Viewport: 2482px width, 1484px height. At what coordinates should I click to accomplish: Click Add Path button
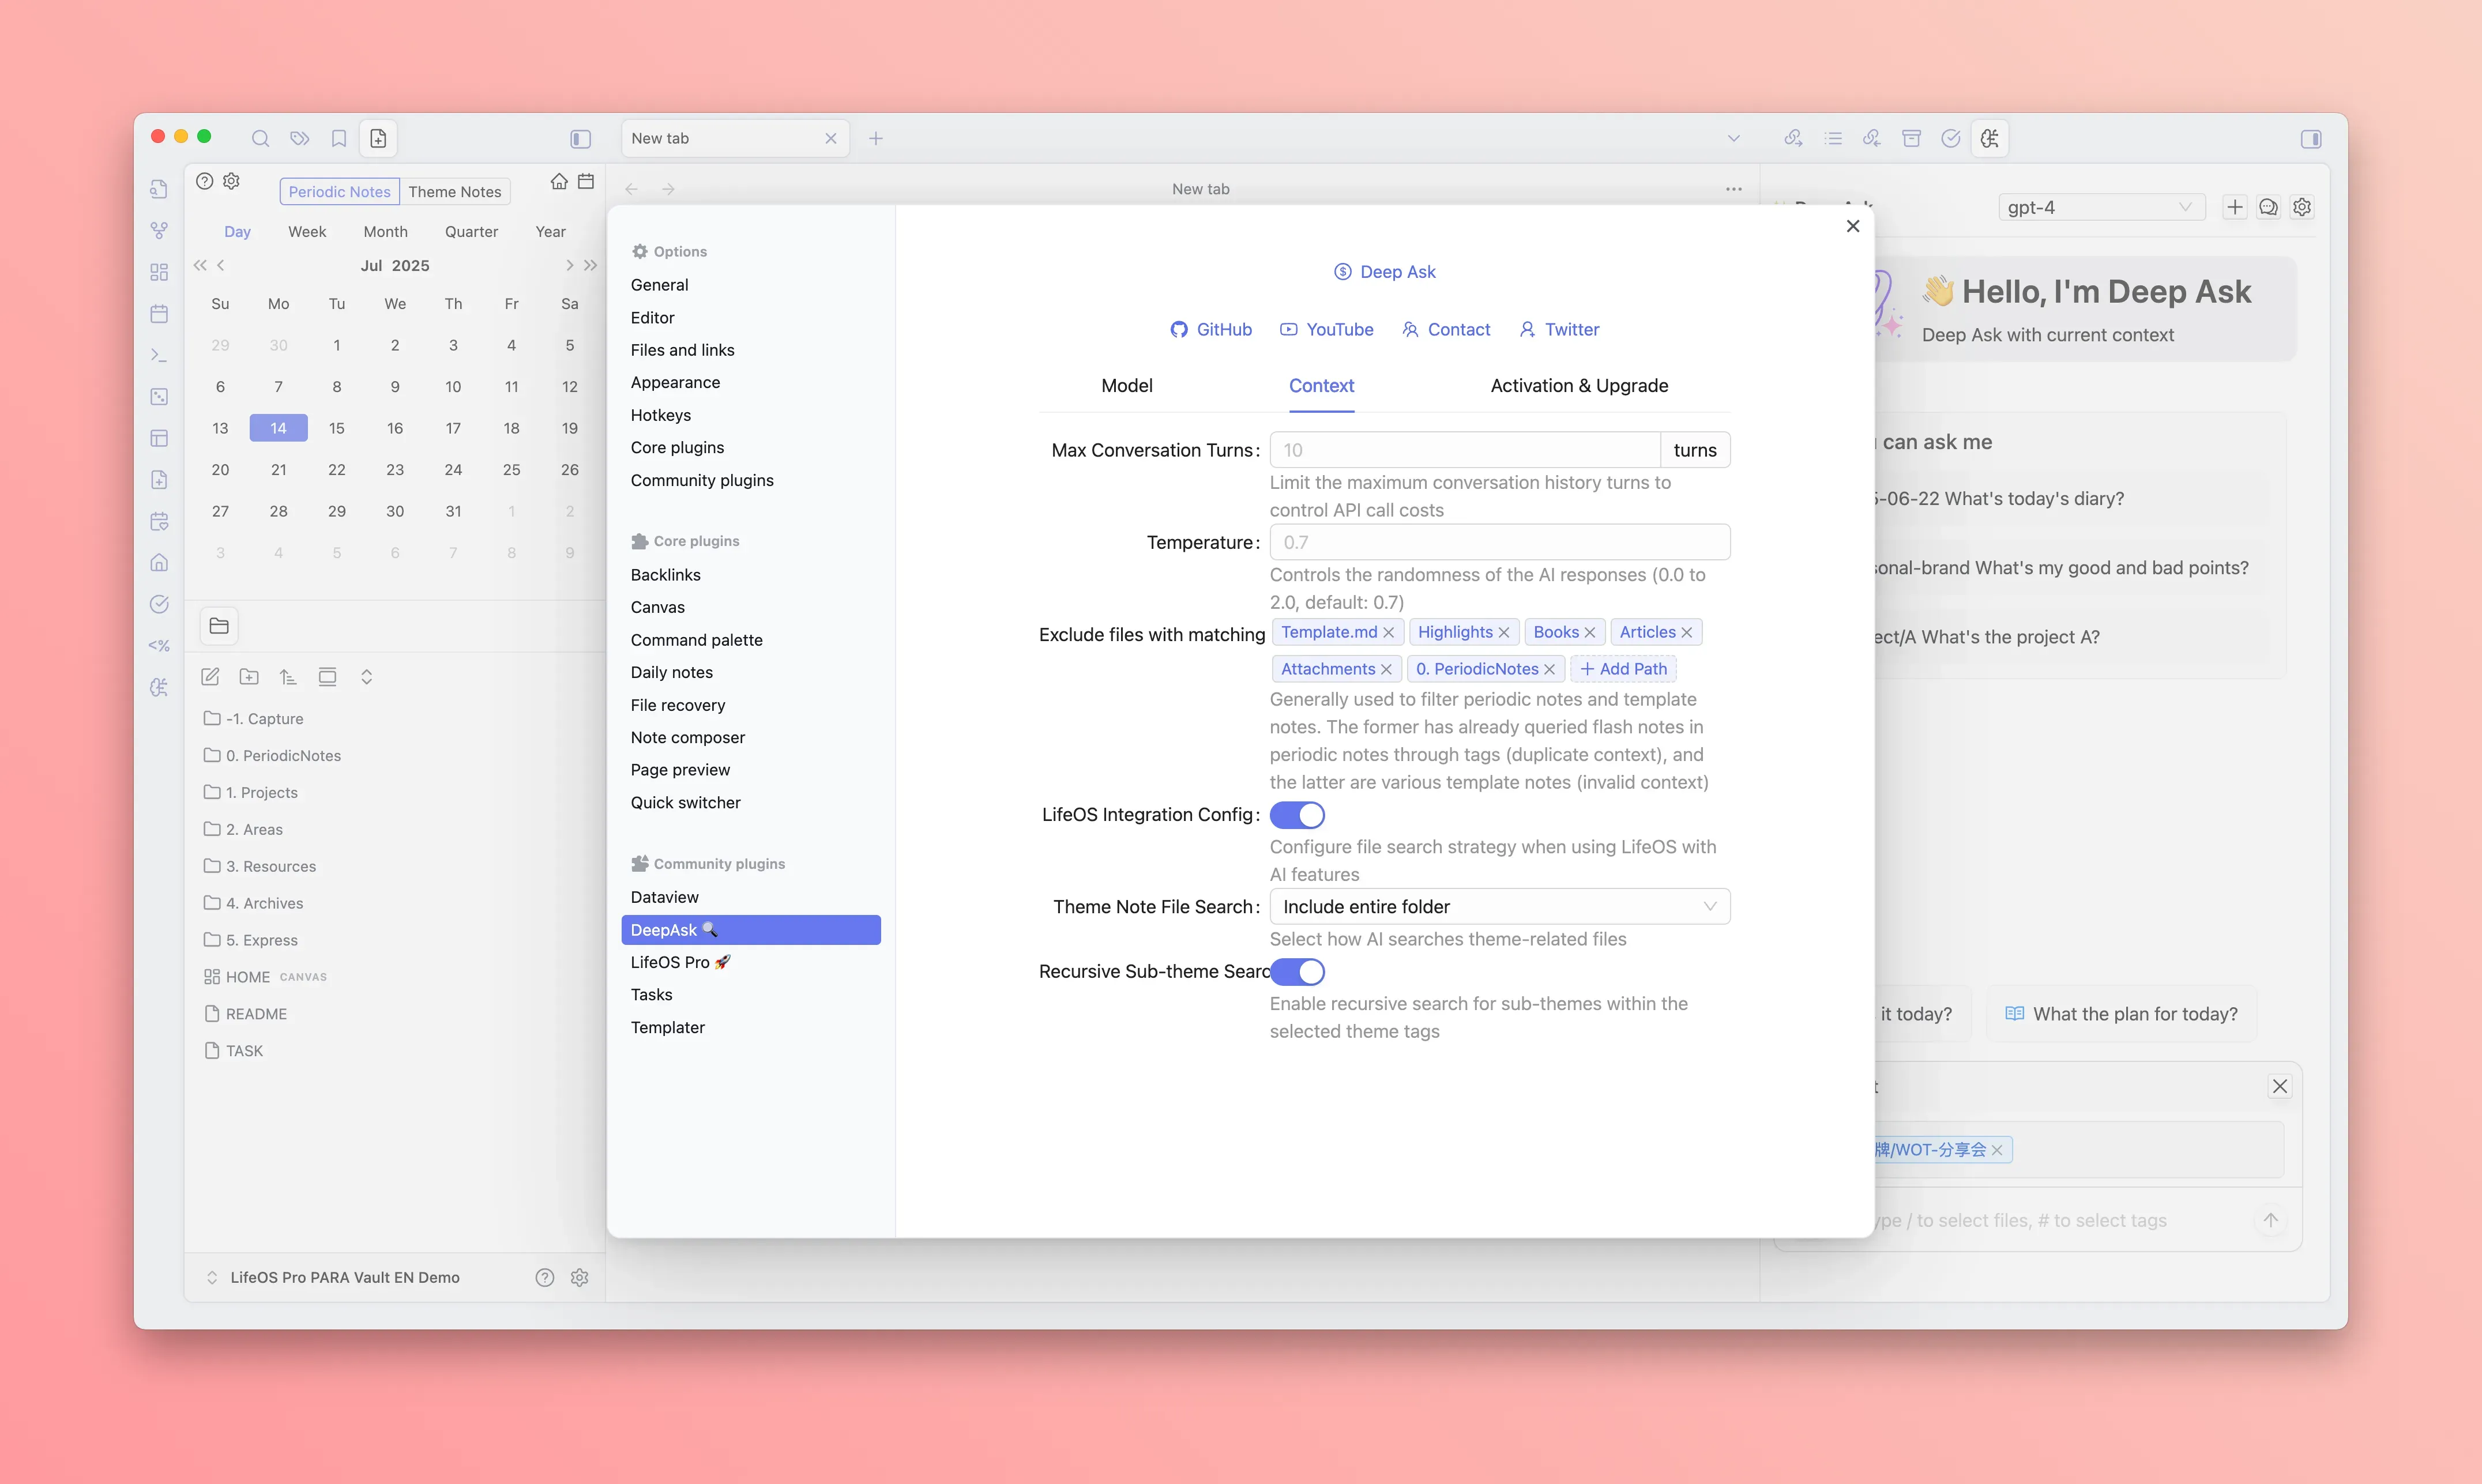coord(1623,669)
